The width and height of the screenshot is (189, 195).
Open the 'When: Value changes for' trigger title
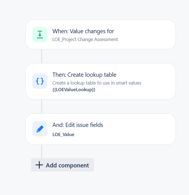click(x=83, y=31)
